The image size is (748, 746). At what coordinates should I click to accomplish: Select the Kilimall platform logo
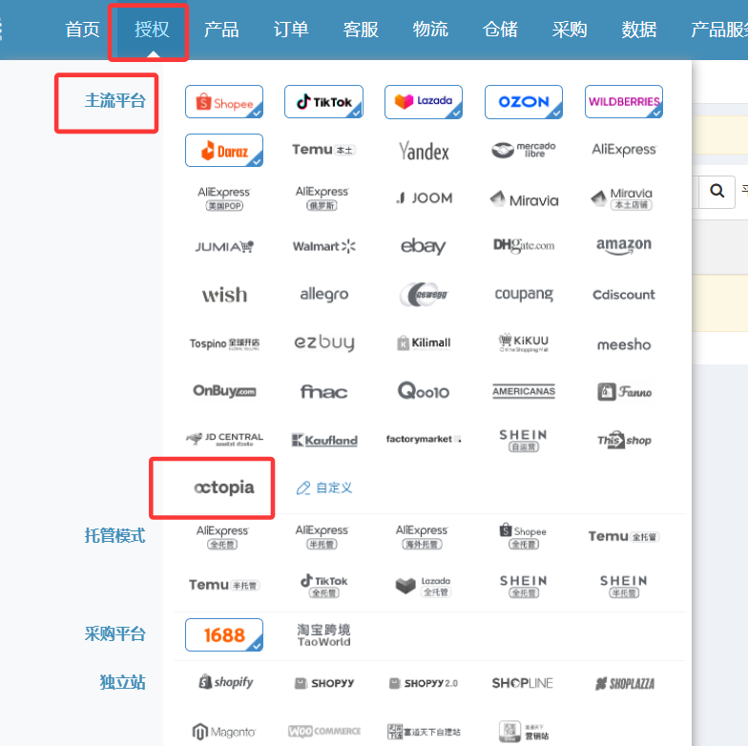[x=424, y=343]
